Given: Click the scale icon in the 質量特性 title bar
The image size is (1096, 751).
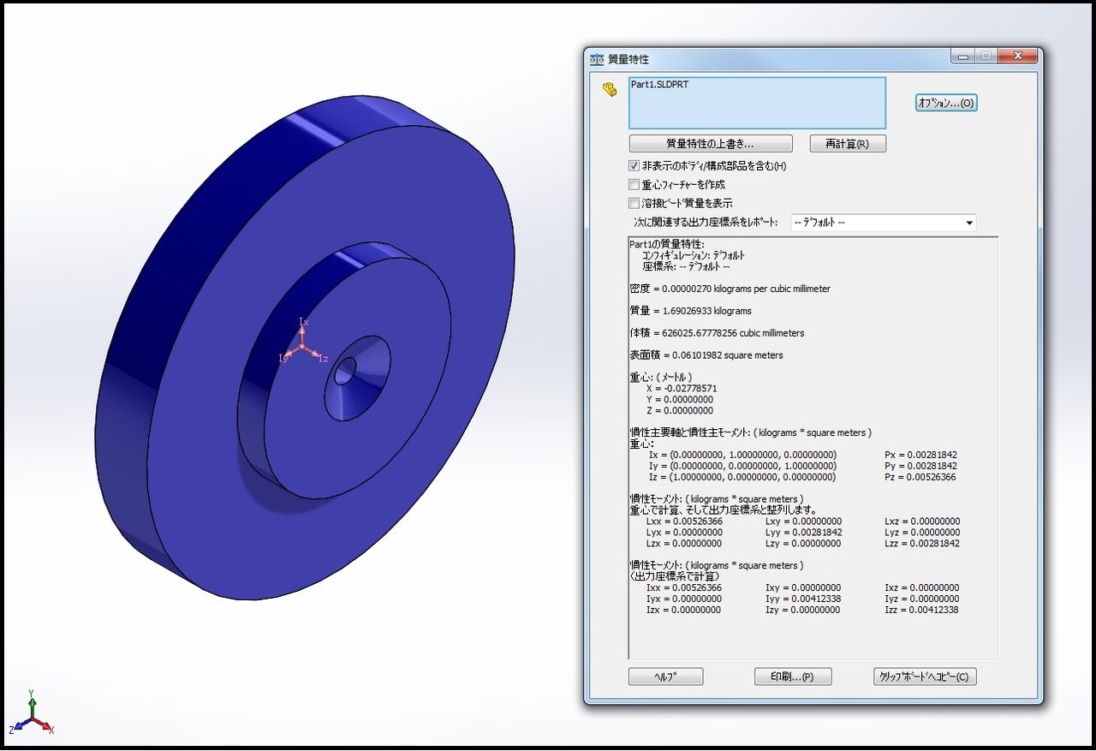Looking at the screenshot, I should coord(597,59).
